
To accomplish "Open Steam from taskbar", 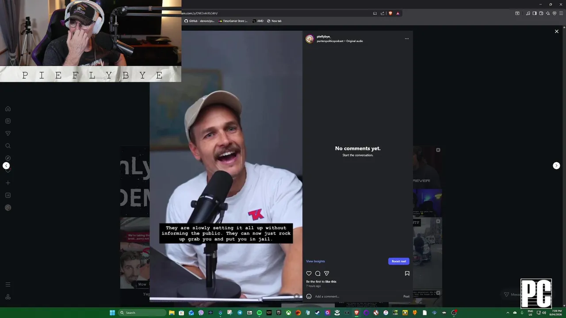I will point(317,313).
